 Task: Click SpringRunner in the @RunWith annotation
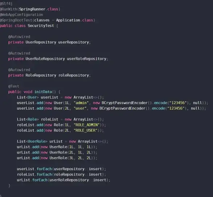coord(32,9)
